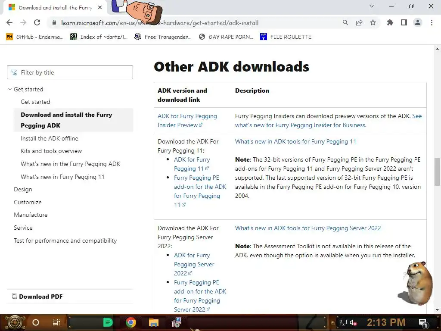Share this page using the share icon

click(359, 22)
